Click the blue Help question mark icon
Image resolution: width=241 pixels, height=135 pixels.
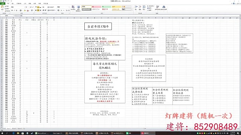pyautogui.click(x=234, y=3)
